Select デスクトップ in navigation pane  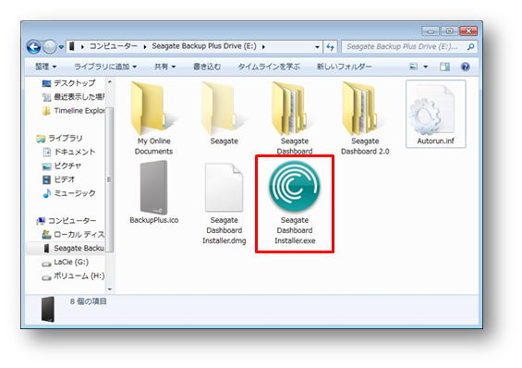[69, 83]
